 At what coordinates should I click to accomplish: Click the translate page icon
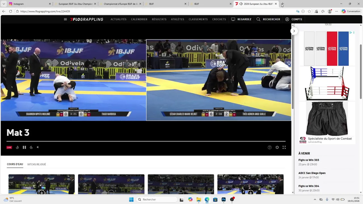click(297, 11)
